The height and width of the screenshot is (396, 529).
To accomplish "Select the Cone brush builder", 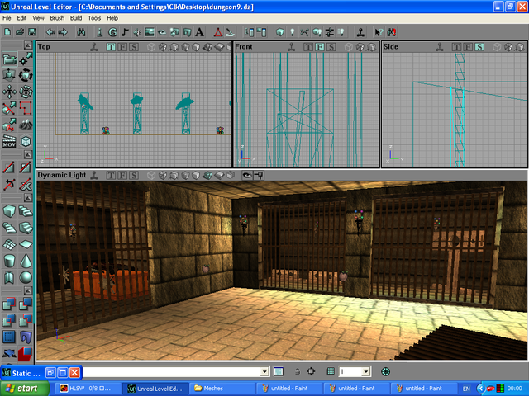I will point(26,261).
